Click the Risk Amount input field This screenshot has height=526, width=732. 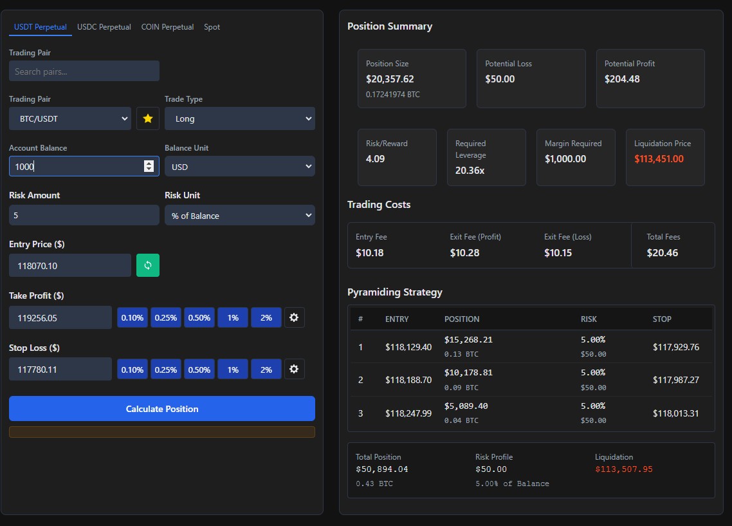(x=84, y=215)
